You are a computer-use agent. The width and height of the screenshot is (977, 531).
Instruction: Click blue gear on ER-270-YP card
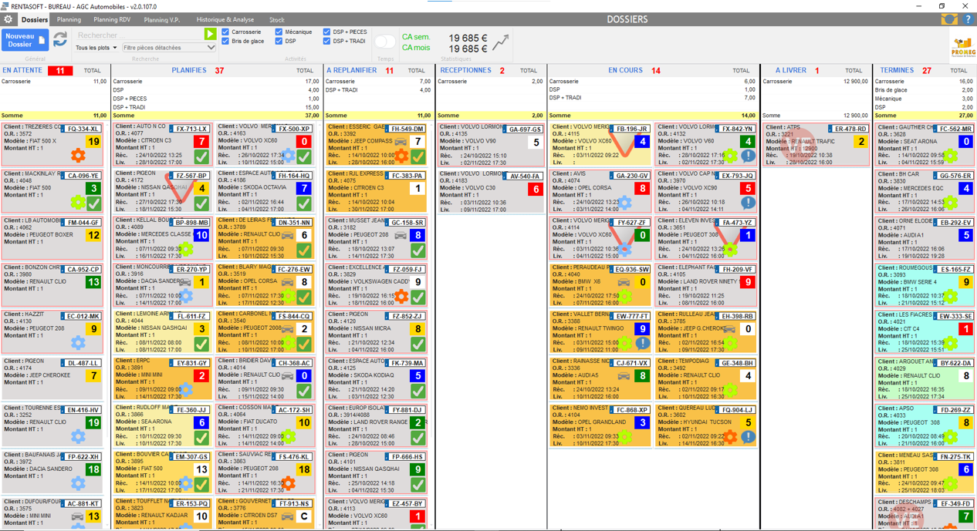tap(186, 296)
